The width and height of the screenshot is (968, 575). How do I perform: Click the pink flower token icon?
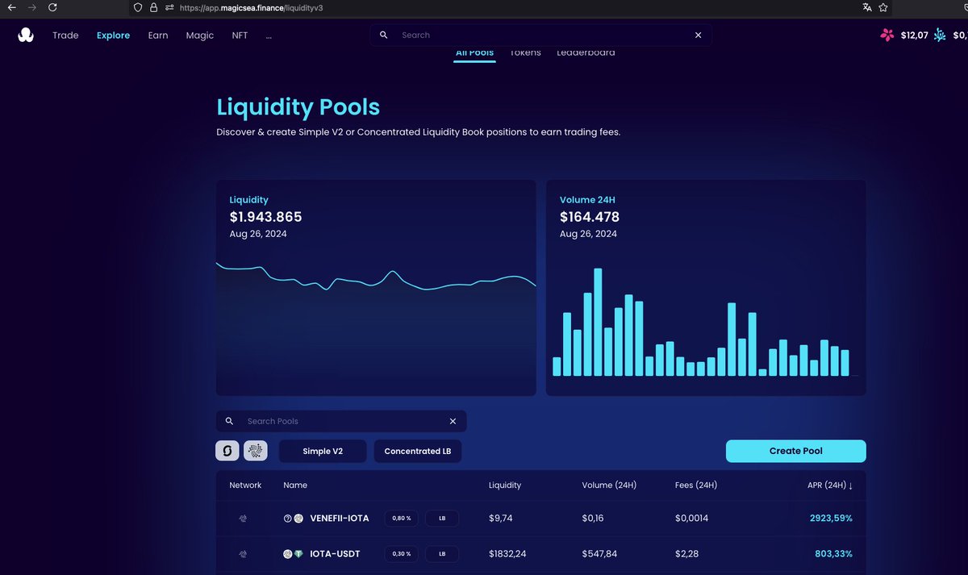pos(886,35)
